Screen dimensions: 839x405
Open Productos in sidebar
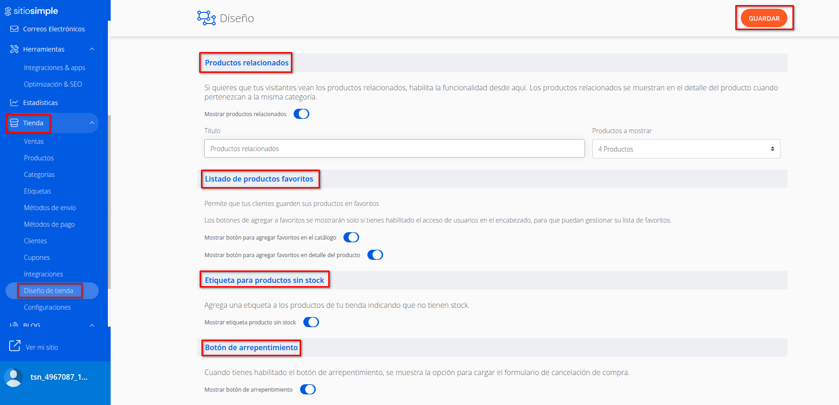pyautogui.click(x=39, y=158)
